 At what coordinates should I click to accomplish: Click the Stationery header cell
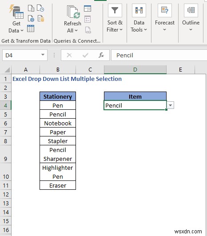coord(58,96)
